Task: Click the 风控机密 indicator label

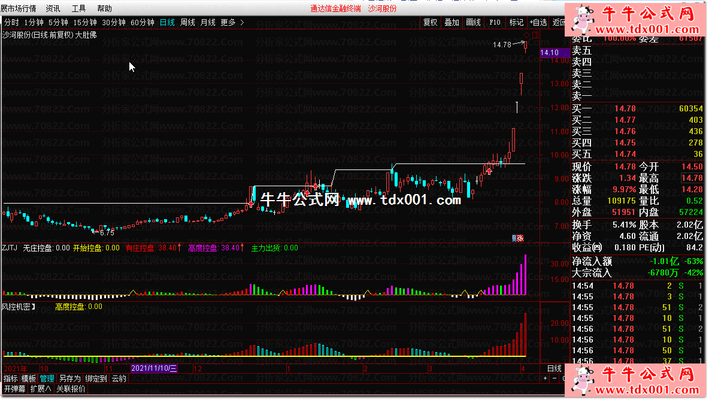Action: pyautogui.click(x=19, y=307)
